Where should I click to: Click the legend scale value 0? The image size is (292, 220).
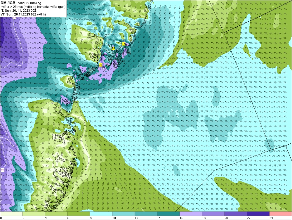[x=1, y=218]
